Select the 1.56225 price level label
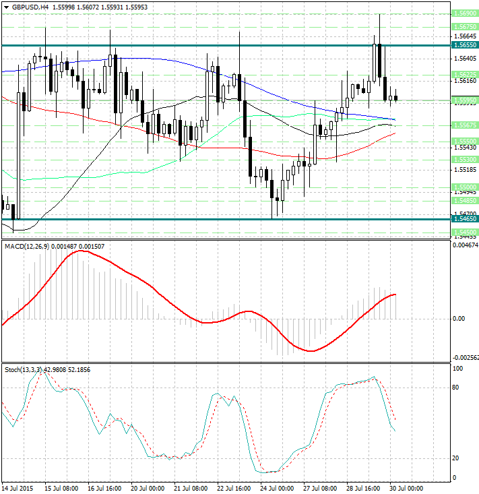This screenshot has width=479, height=494. tap(465, 74)
